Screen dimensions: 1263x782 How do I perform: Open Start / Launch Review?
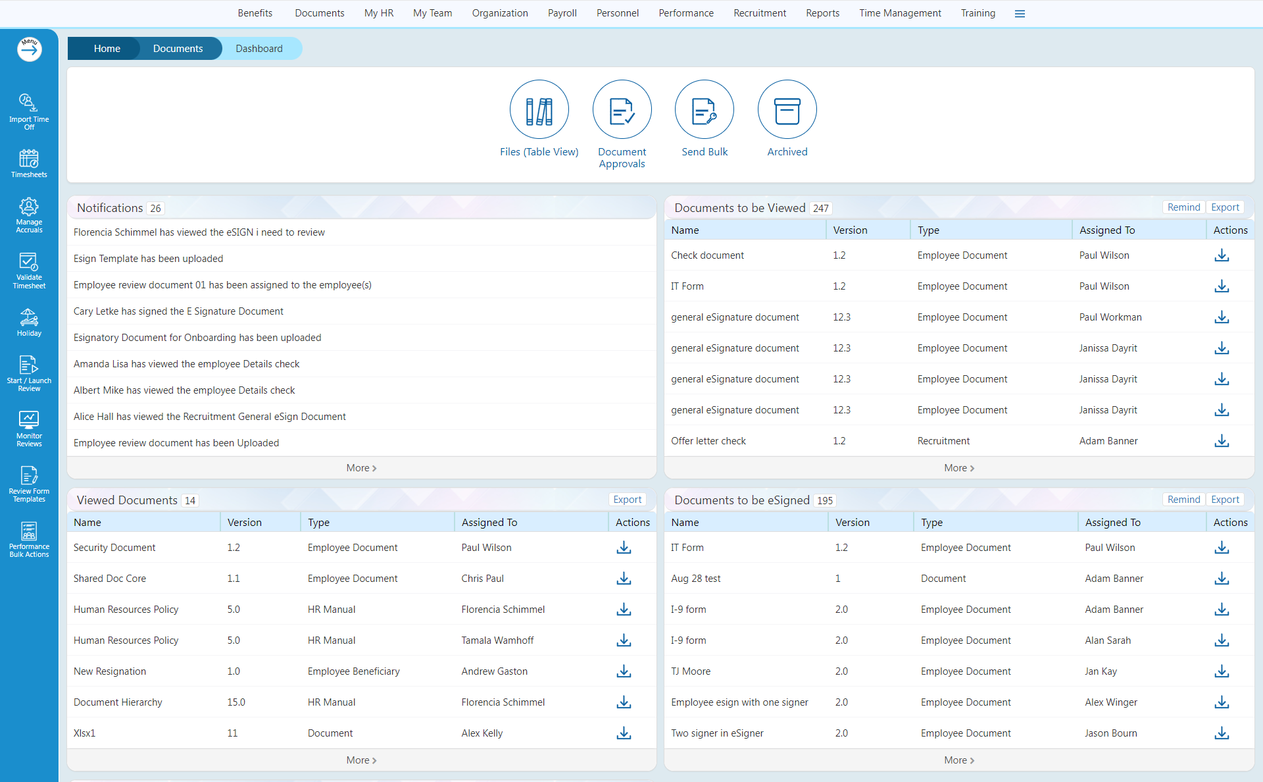(x=29, y=372)
